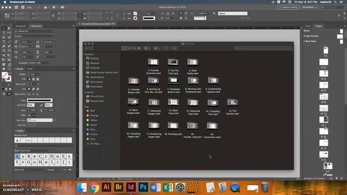
Task: Select the Zoom tool in the toolbox
Action: [9, 69]
